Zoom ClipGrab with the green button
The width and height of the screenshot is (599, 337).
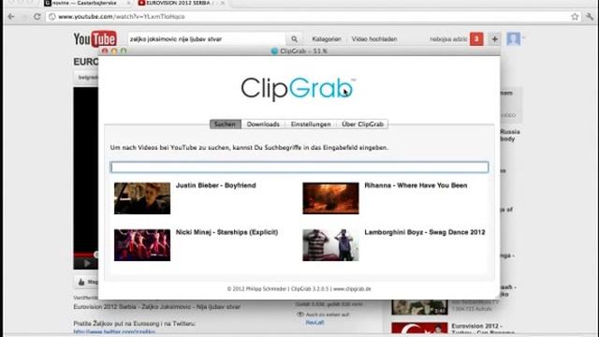pos(124,51)
